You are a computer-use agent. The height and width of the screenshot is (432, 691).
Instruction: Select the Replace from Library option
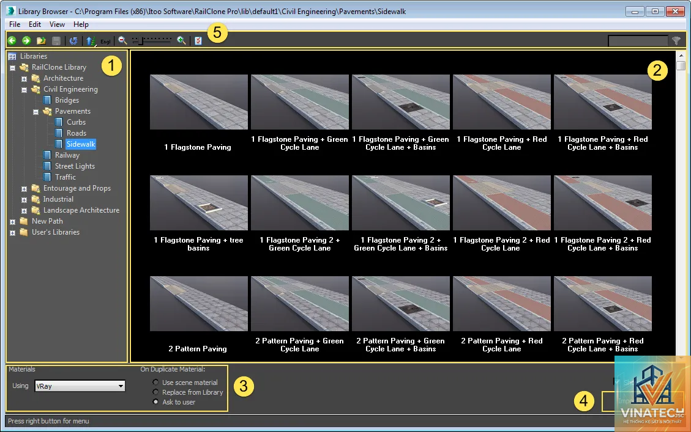coord(155,392)
